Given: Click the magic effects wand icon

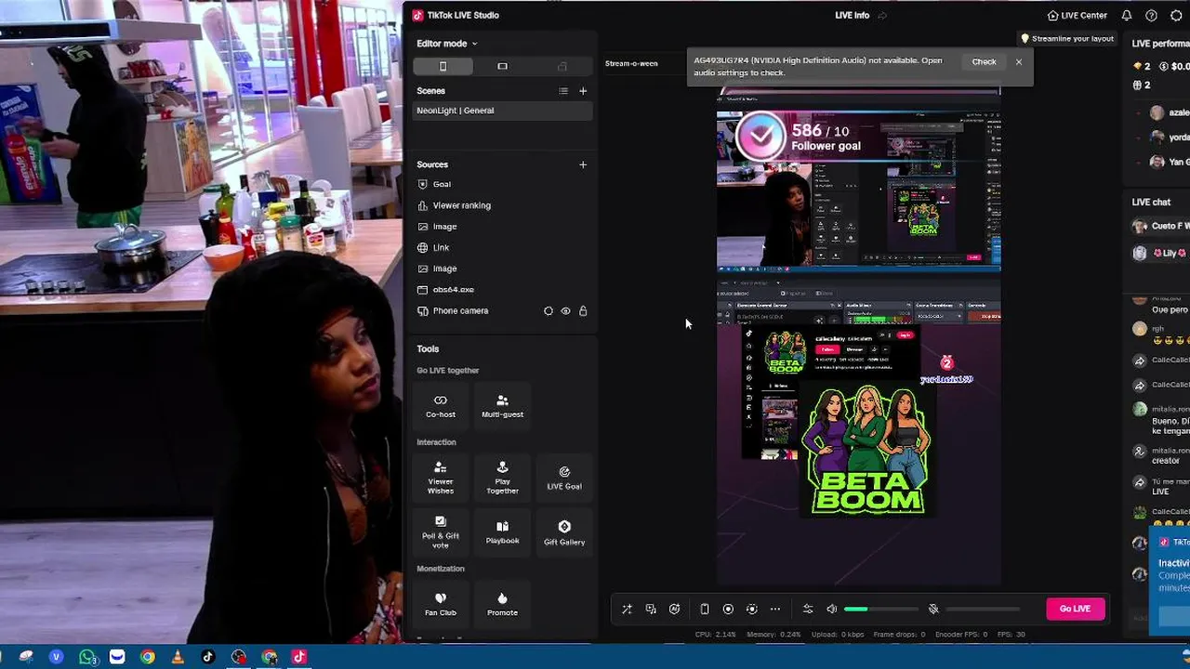Looking at the screenshot, I should pyautogui.click(x=627, y=610).
